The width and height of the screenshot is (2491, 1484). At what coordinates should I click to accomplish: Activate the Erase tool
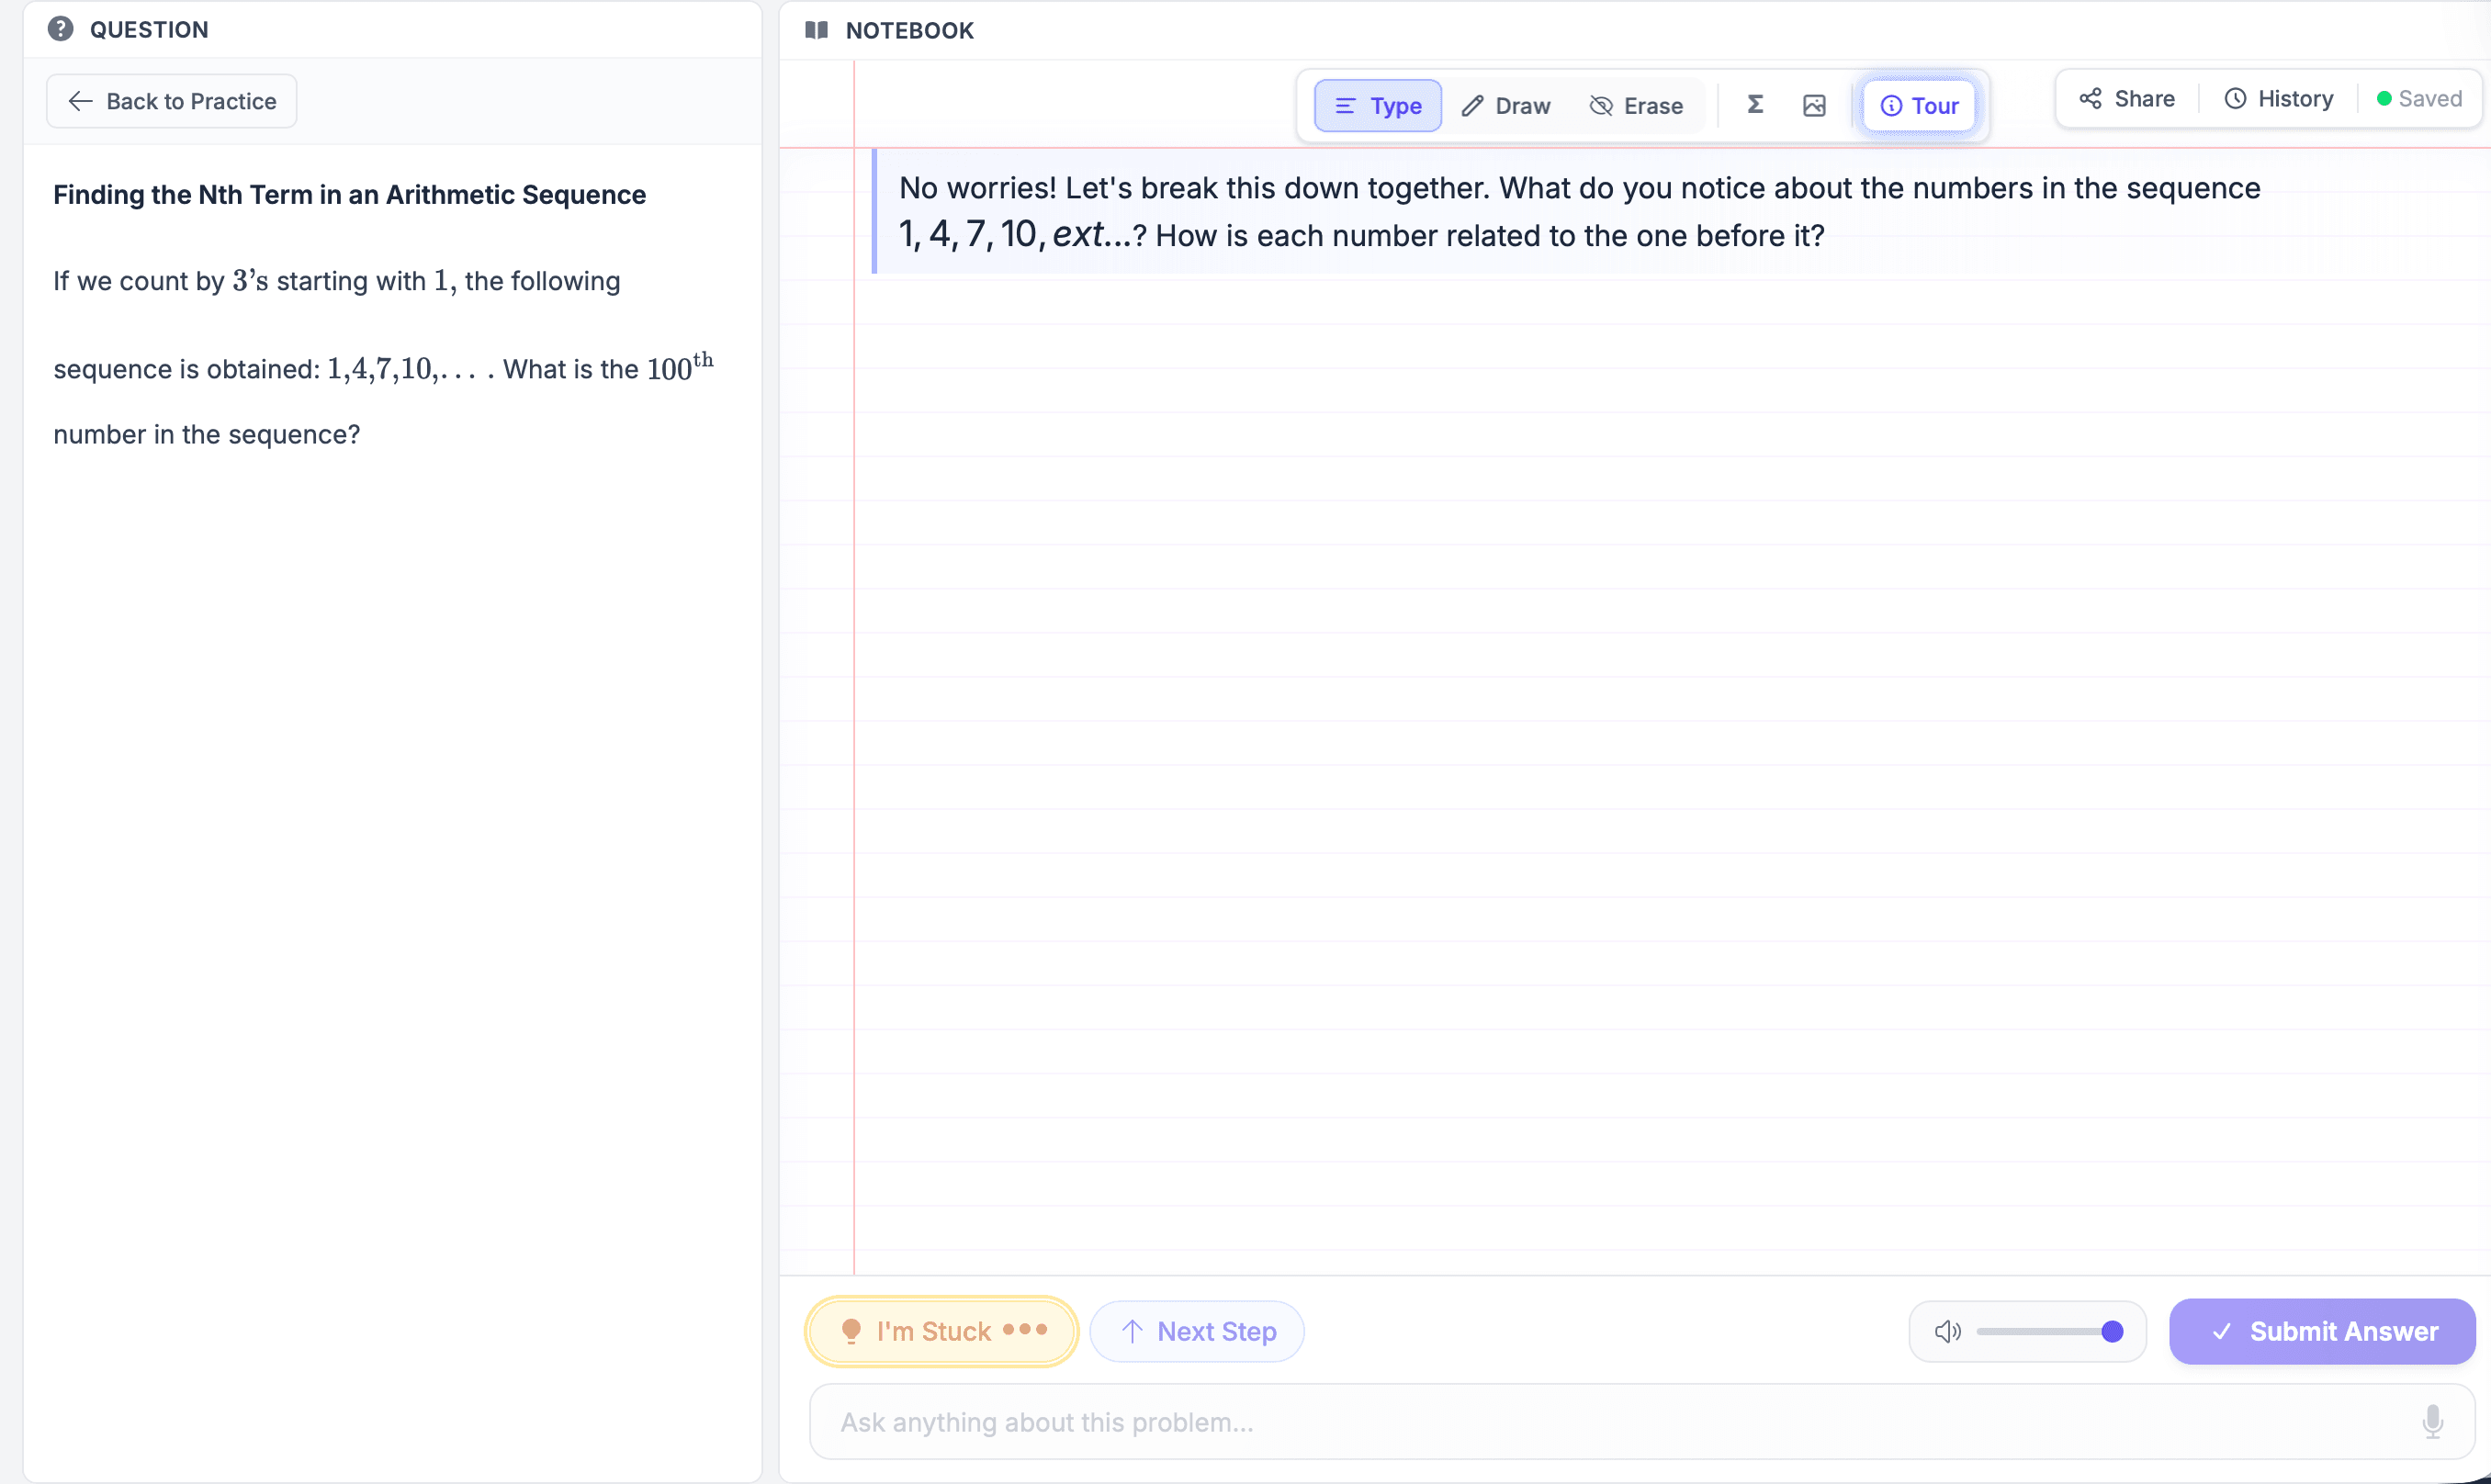(x=1636, y=105)
